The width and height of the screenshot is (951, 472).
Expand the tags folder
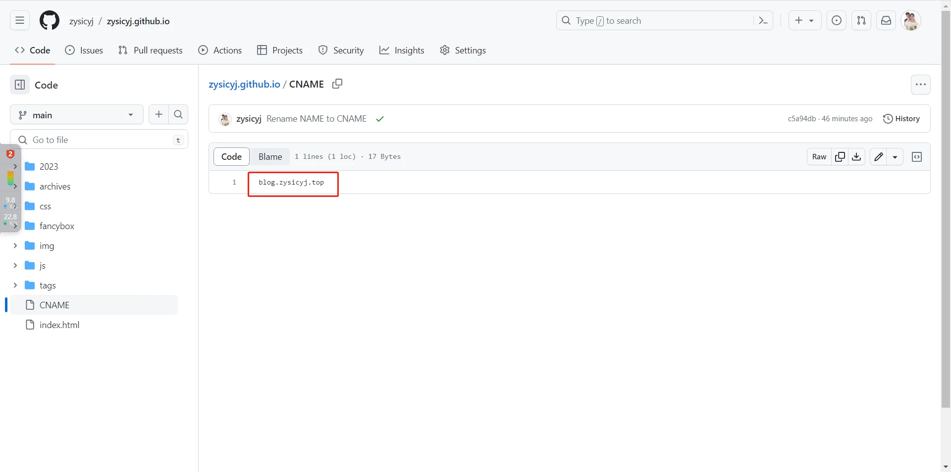coord(15,285)
